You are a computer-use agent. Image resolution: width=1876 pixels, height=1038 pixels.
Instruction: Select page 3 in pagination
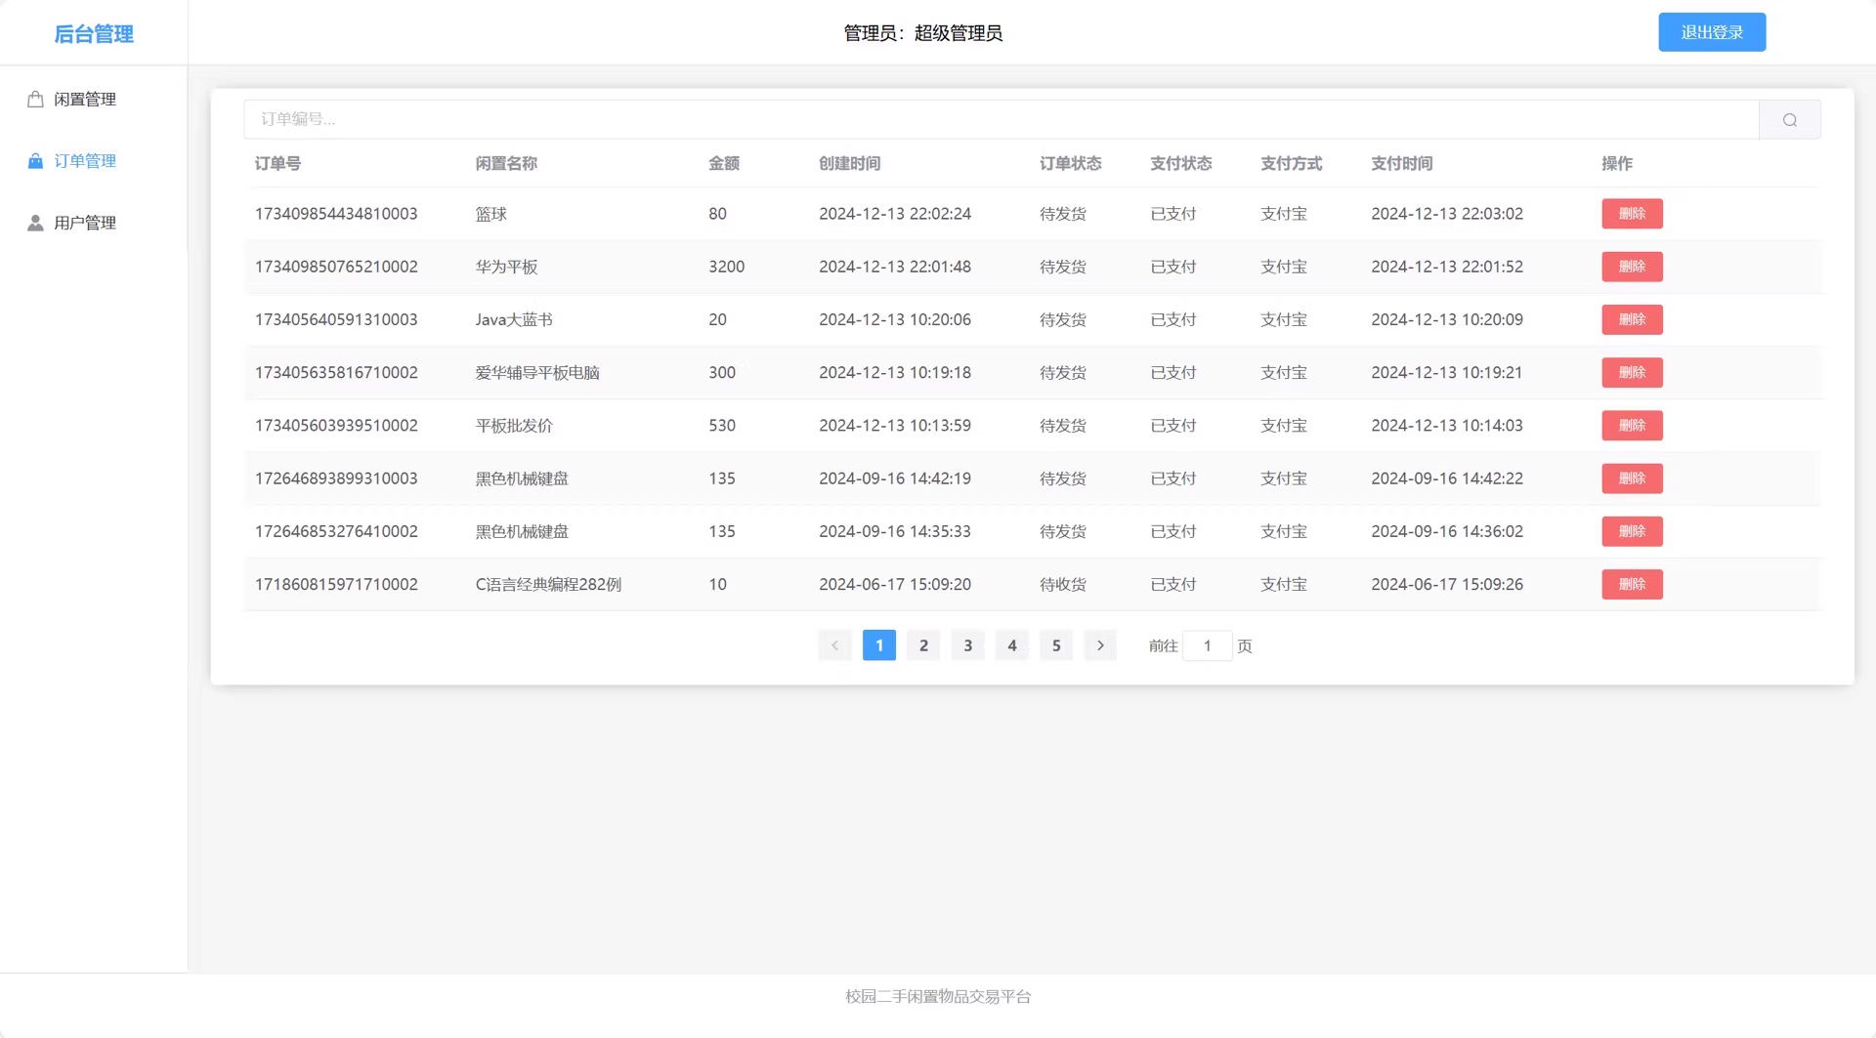967,645
